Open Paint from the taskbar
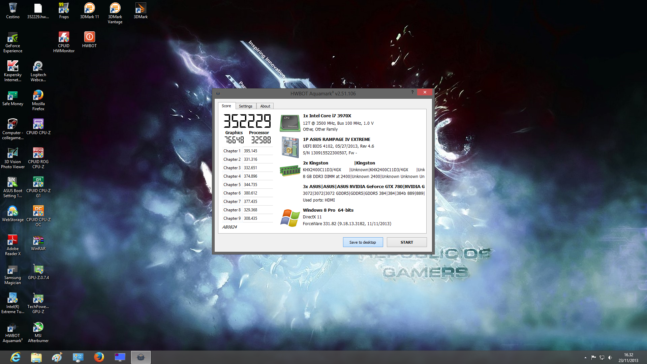Viewport: 647px width, 364px height. tap(57, 357)
